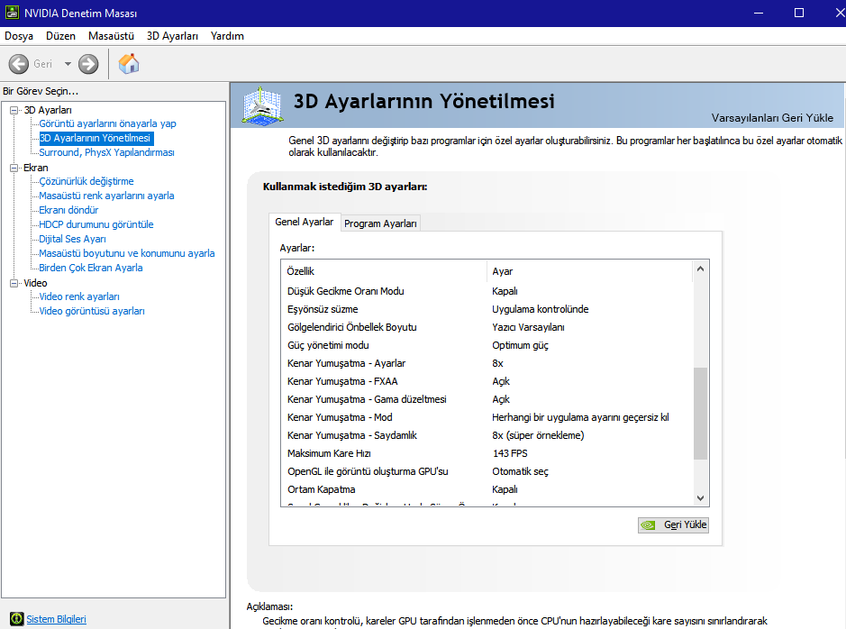Open HDCP durumunu görüntüle
Viewport: 846px width, 629px height.
96,224
